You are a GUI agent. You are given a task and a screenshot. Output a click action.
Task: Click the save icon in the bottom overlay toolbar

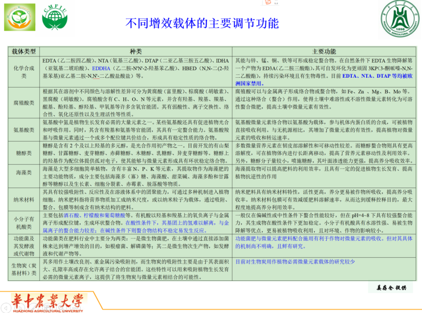[46, 308]
